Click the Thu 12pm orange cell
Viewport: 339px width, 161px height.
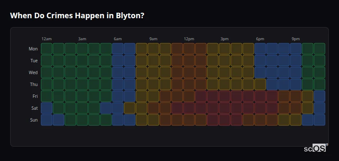point(189,84)
